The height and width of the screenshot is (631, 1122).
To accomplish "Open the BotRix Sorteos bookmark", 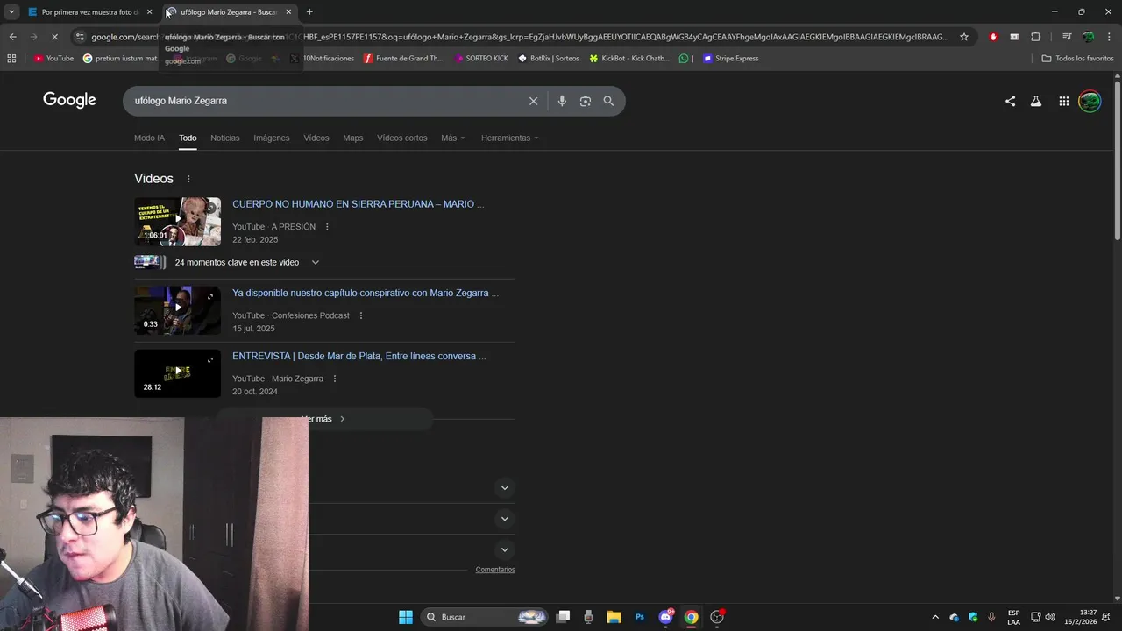I will pyautogui.click(x=549, y=59).
